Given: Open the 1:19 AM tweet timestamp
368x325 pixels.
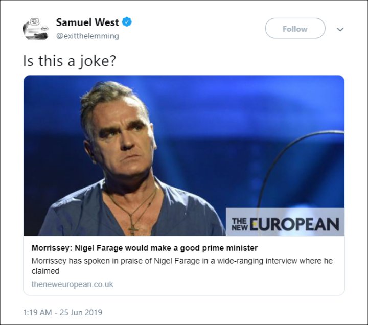Looking at the screenshot, I should [37, 313].
